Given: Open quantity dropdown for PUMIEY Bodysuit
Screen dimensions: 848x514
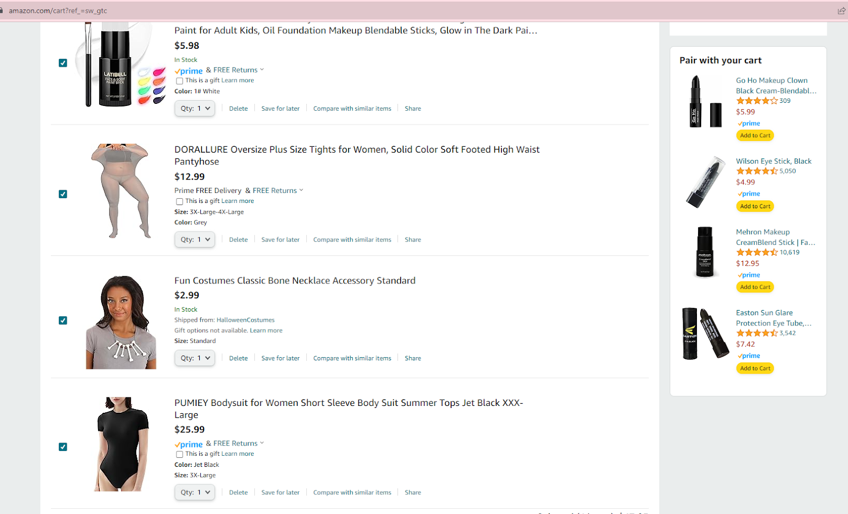Looking at the screenshot, I should pyautogui.click(x=195, y=492).
